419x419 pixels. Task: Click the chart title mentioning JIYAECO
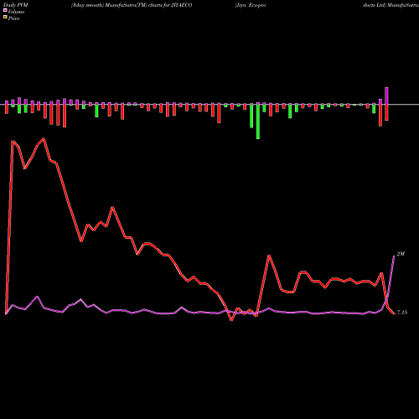(x=132, y=5)
